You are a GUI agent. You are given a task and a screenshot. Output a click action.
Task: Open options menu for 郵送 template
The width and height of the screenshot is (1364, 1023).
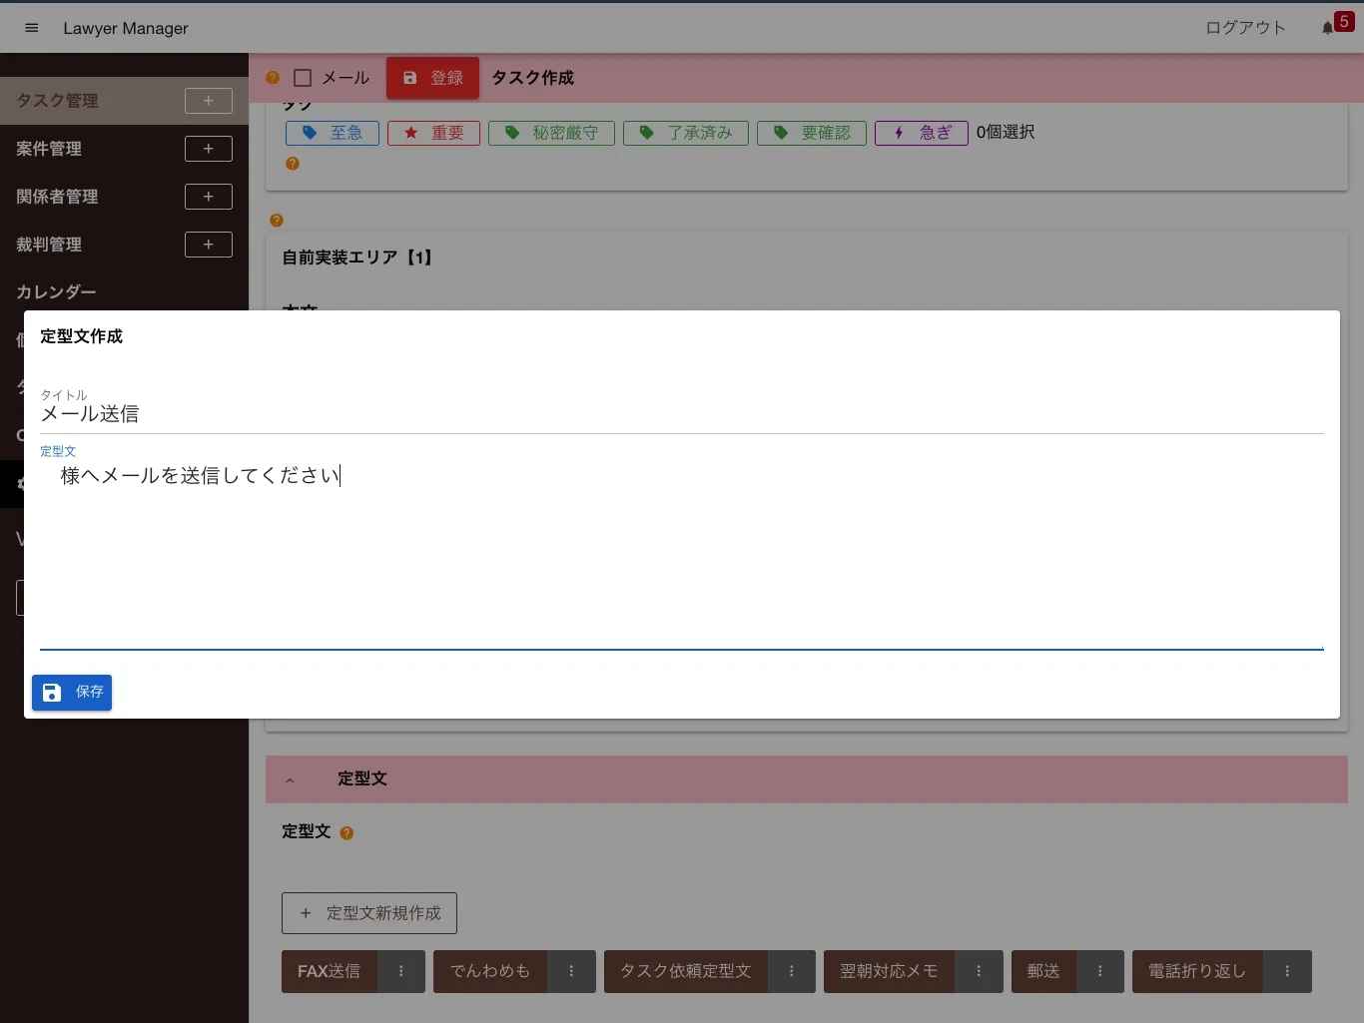(1100, 971)
